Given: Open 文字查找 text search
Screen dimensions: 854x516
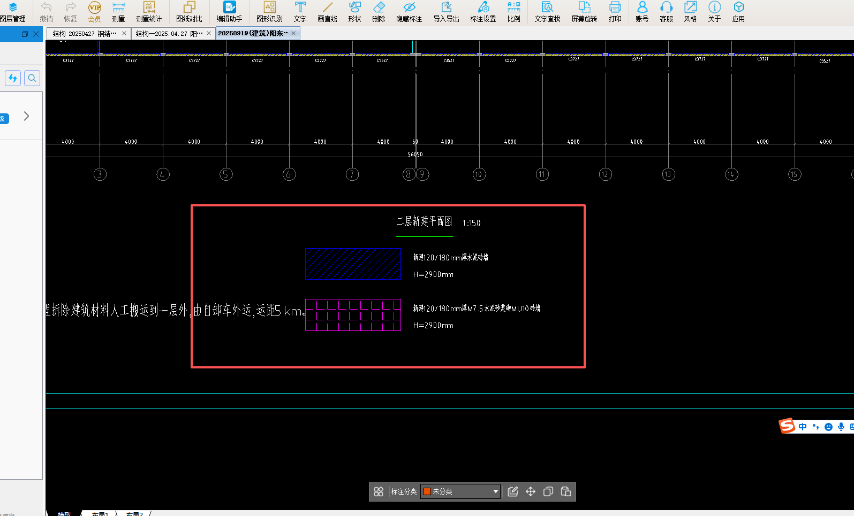Looking at the screenshot, I should pyautogui.click(x=547, y=12).
